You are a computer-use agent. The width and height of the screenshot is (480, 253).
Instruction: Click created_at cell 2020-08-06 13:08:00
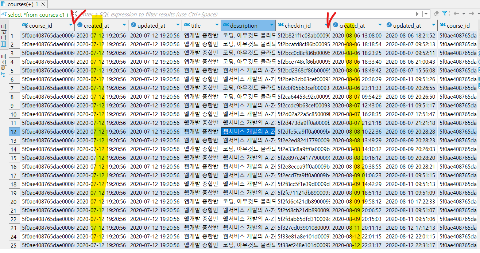point(357,35)
